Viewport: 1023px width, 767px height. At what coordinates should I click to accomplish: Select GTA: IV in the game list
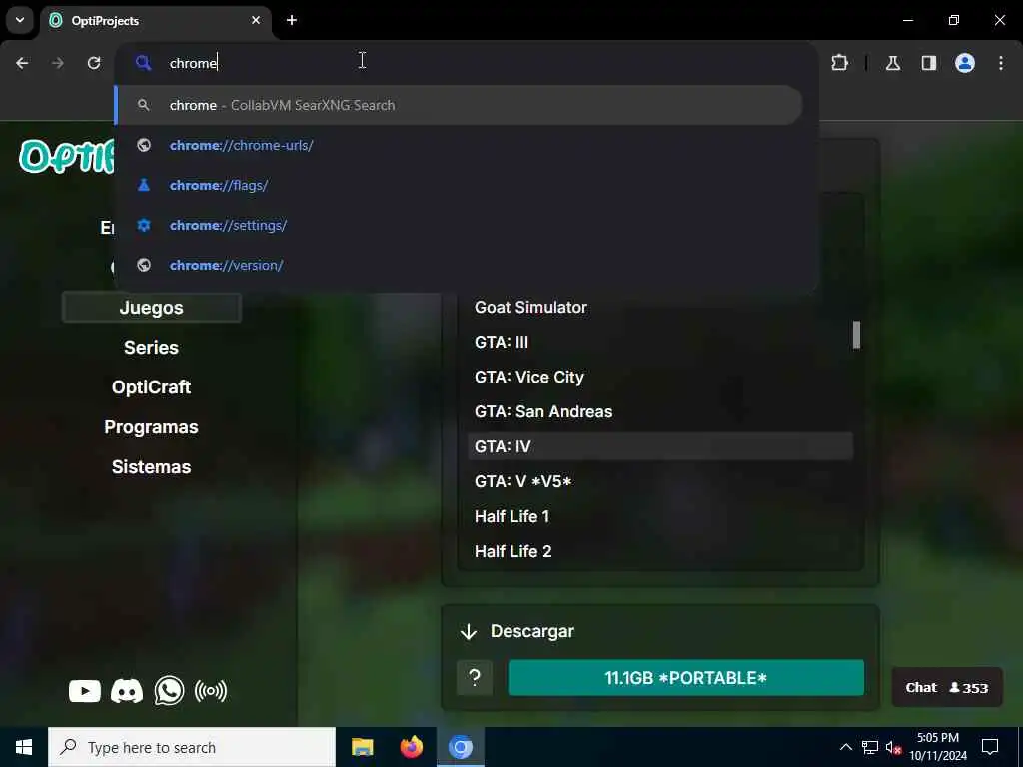[660, 446]
